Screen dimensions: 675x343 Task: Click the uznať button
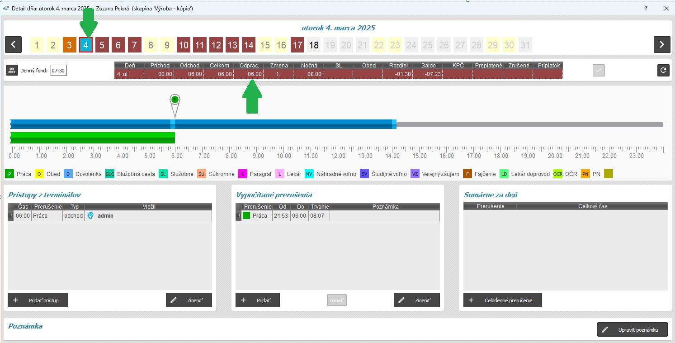click(337, 300)
